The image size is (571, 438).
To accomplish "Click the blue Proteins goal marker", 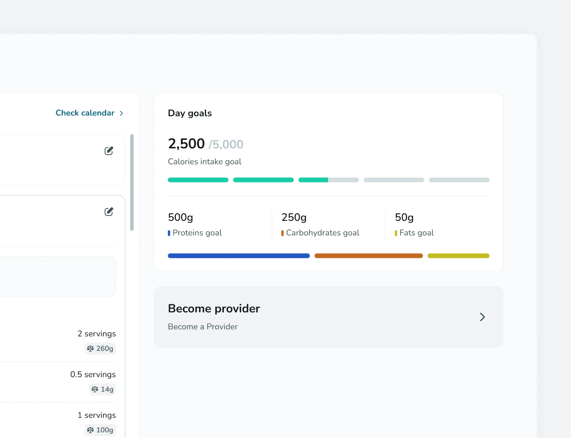I will [169, 233].
